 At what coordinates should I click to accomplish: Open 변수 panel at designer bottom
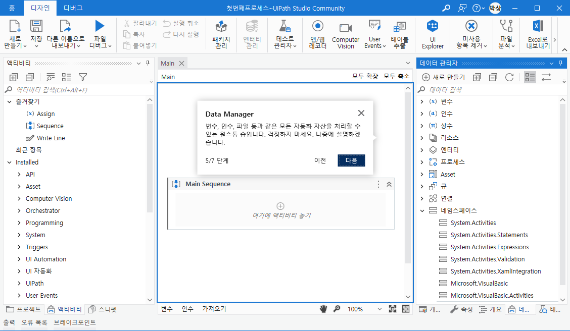pos(167,309)
